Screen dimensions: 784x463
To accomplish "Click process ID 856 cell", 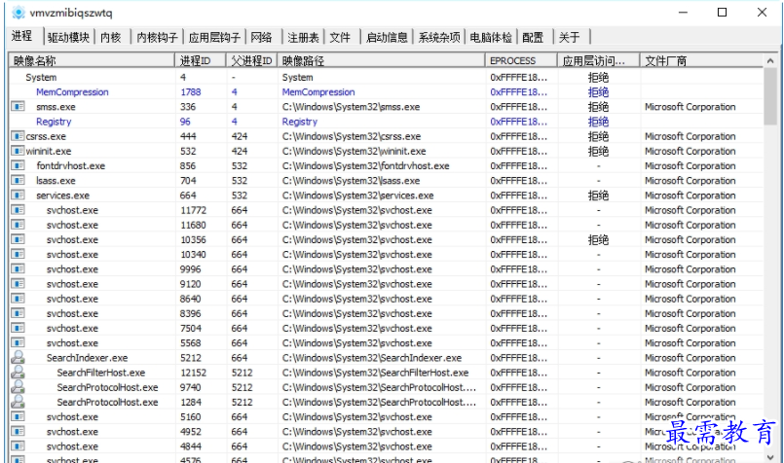I will (x=188, y=165).
